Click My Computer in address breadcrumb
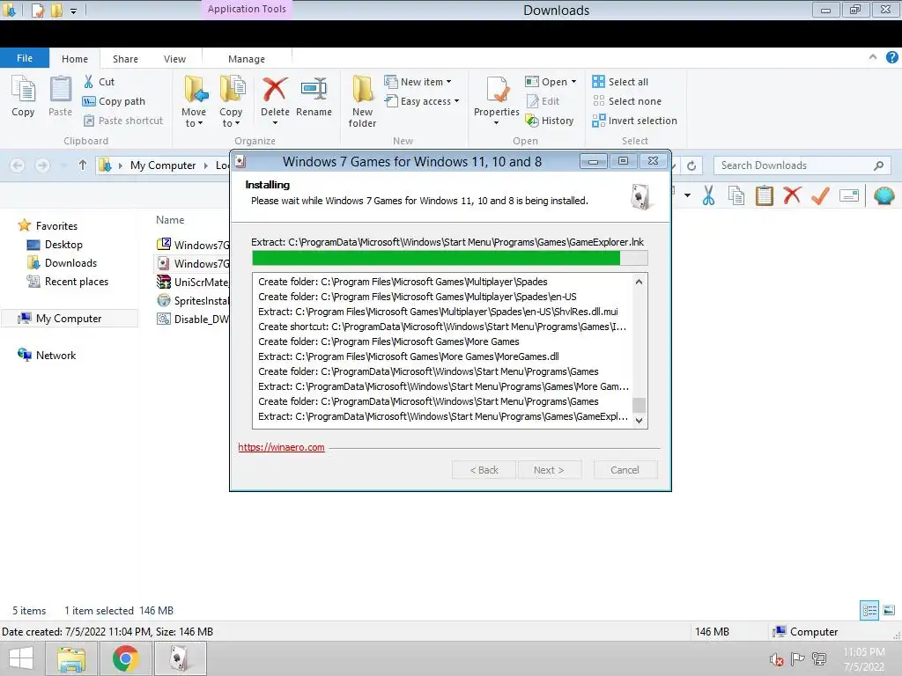Screen dimensions: 902x676 click(163, 165)
